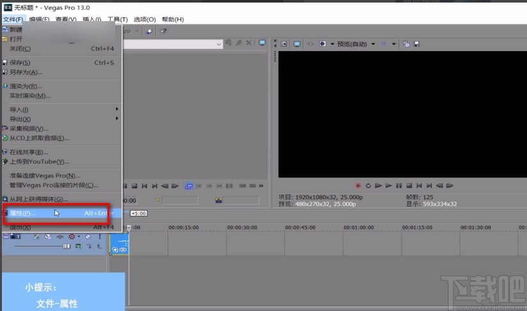The height and width of the screenshot is (311, 527).
Task: Open the trimmer media history dropdown
Action: (x=219, y=44)
